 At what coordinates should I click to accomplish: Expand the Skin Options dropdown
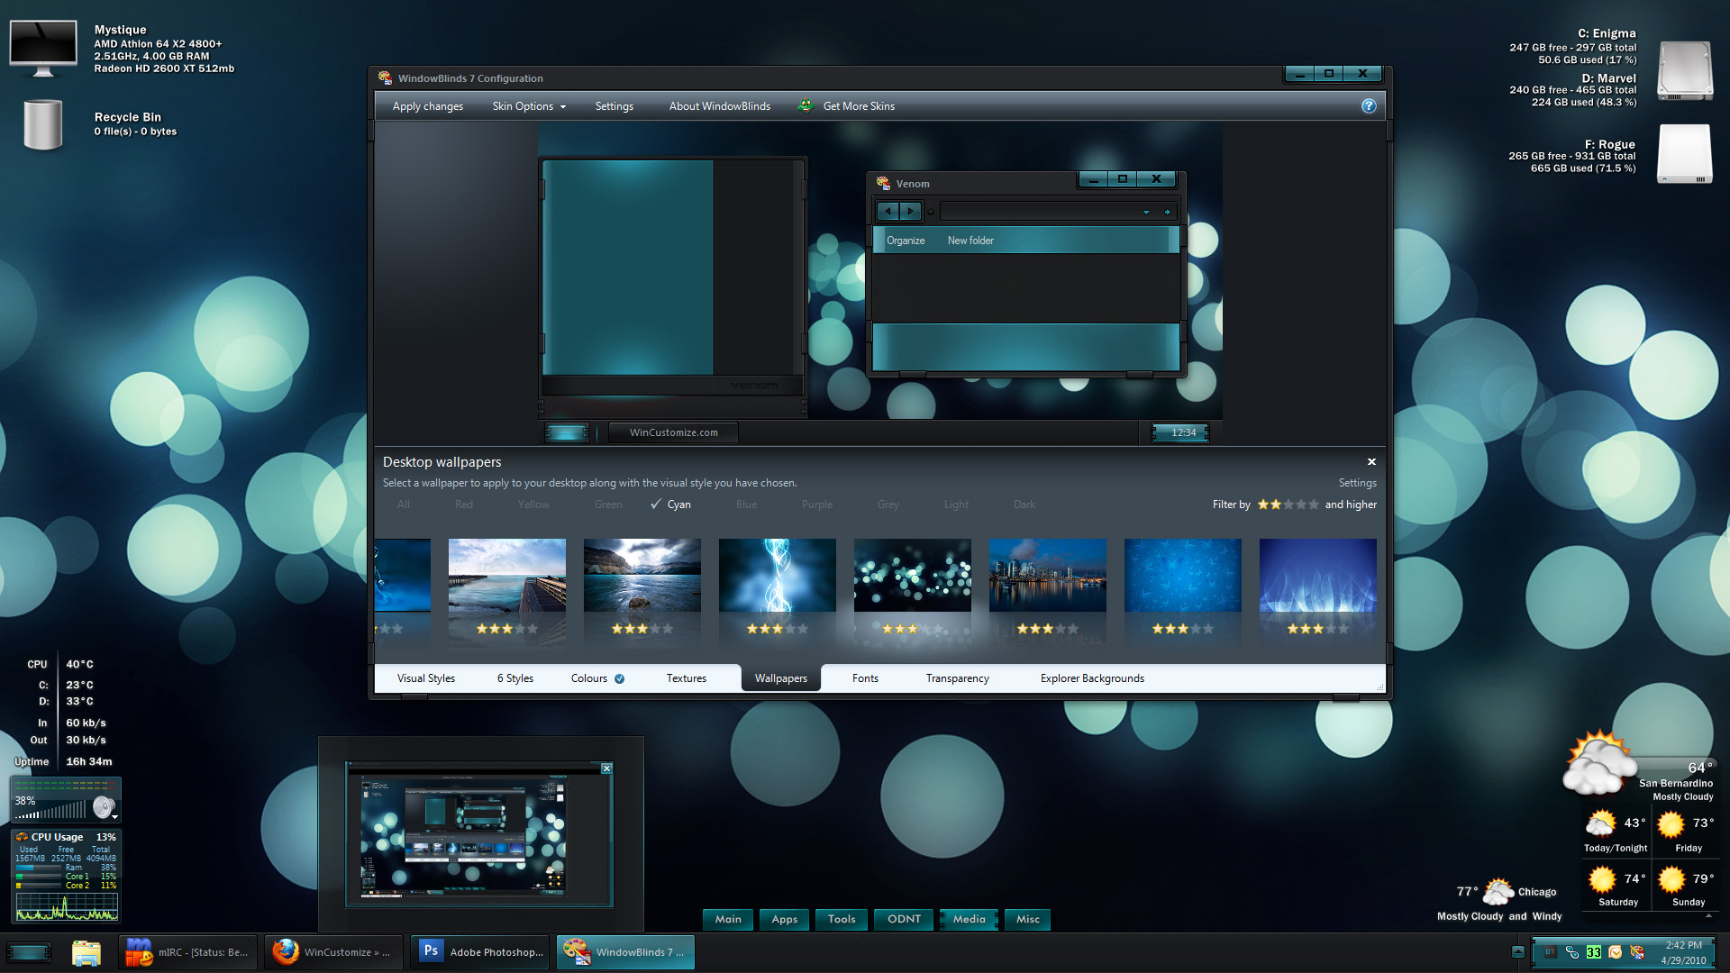pyautogui.click(x=529, y=106)
